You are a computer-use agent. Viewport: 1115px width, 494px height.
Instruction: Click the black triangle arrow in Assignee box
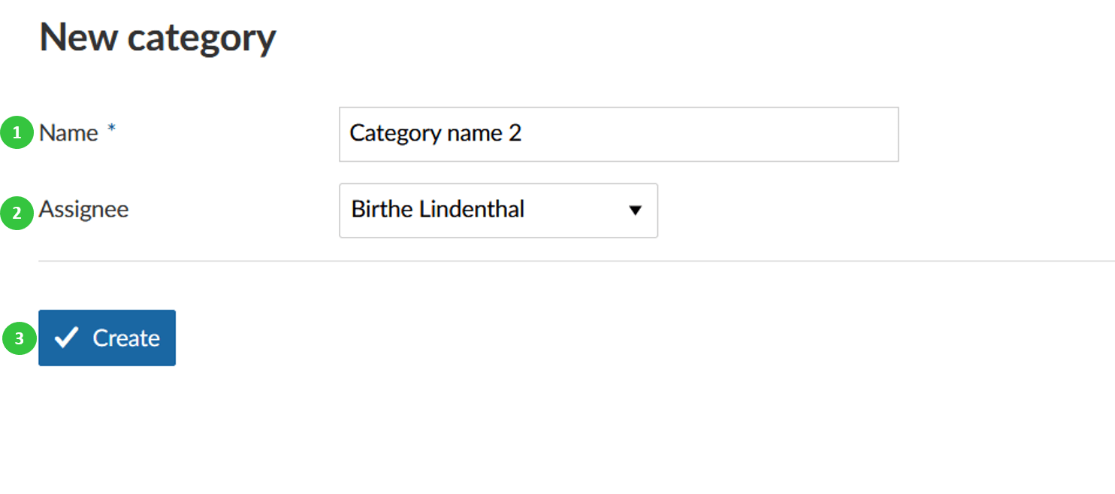pyautogui.click(x=635, y=211)
